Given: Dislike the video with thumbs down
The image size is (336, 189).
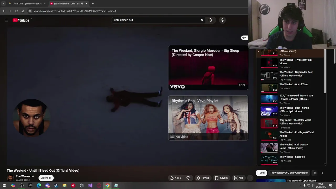Looking at the screenshot, I should [x=188, y=178].
